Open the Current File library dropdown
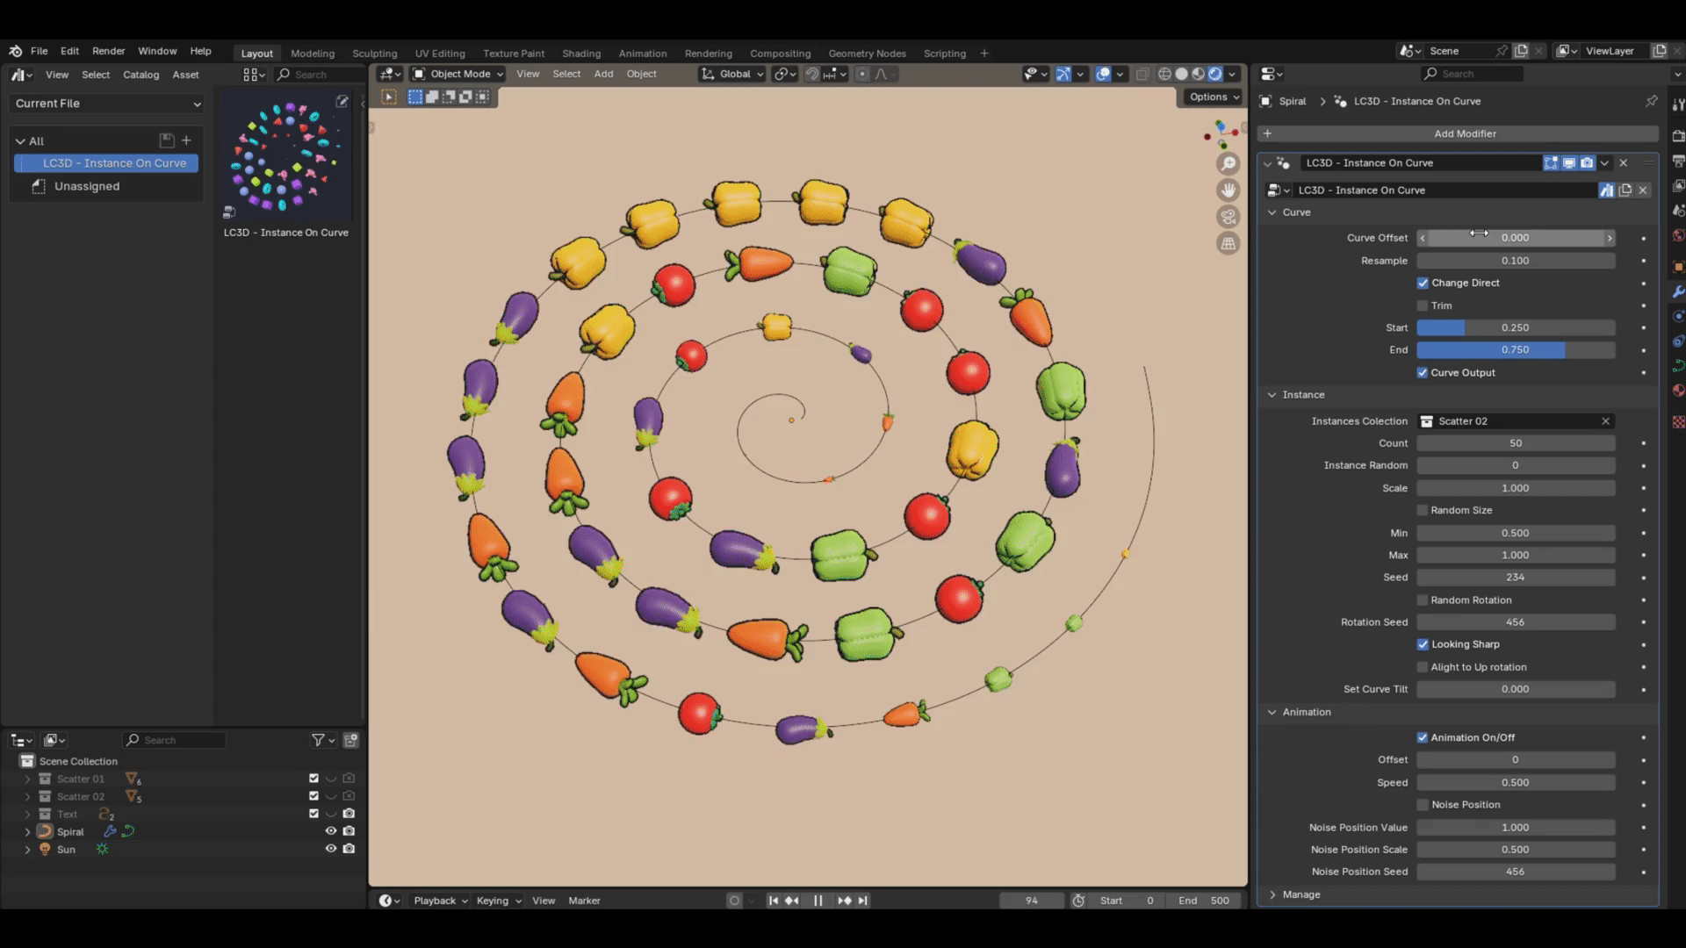1686x948 pixels. click(x=108, y=104)
